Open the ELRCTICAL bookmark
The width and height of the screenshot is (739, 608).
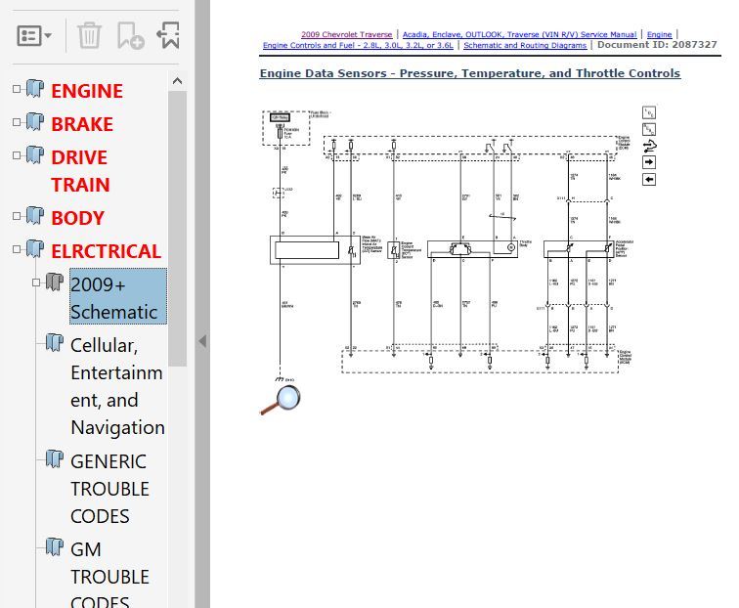[x=106, y=251]
